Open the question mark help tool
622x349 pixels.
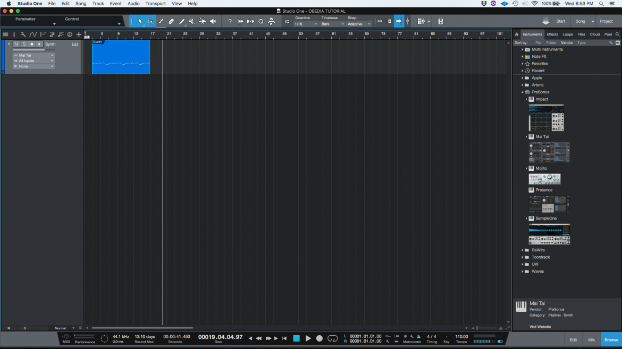230,21
